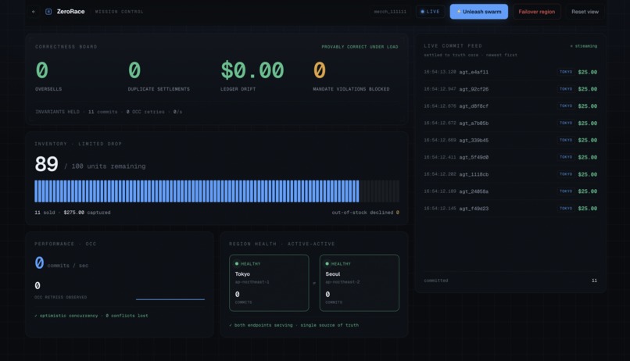
Task: Select commit row agt_339b45
Action: pyautogui.click(x=510, y=140)
